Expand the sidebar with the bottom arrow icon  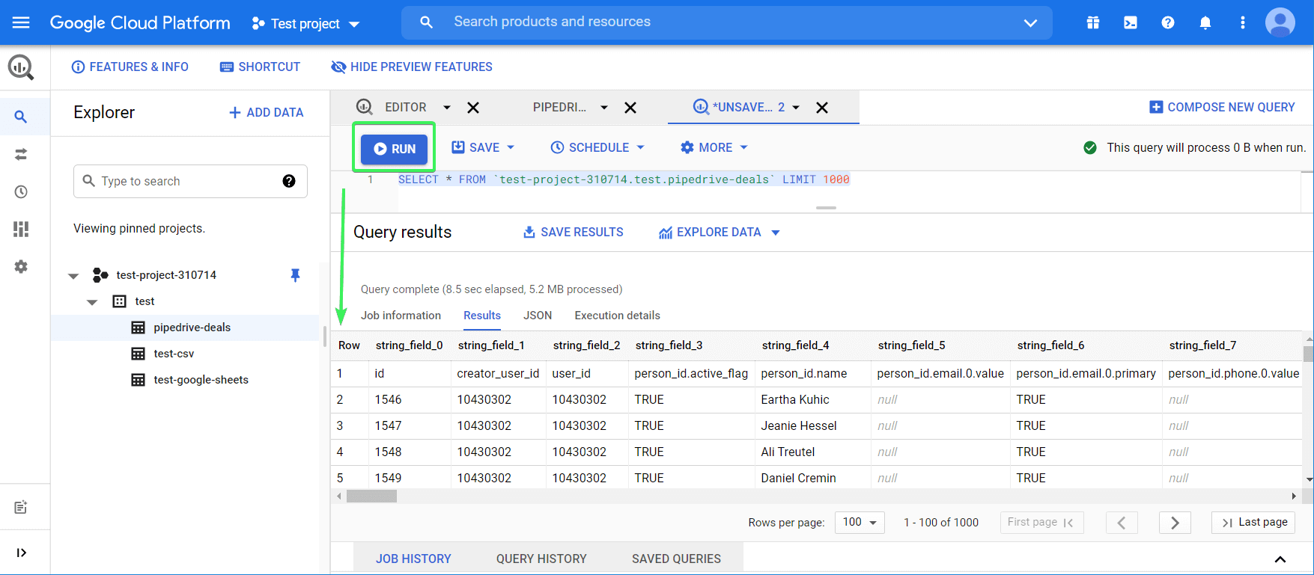pos(21,553)
